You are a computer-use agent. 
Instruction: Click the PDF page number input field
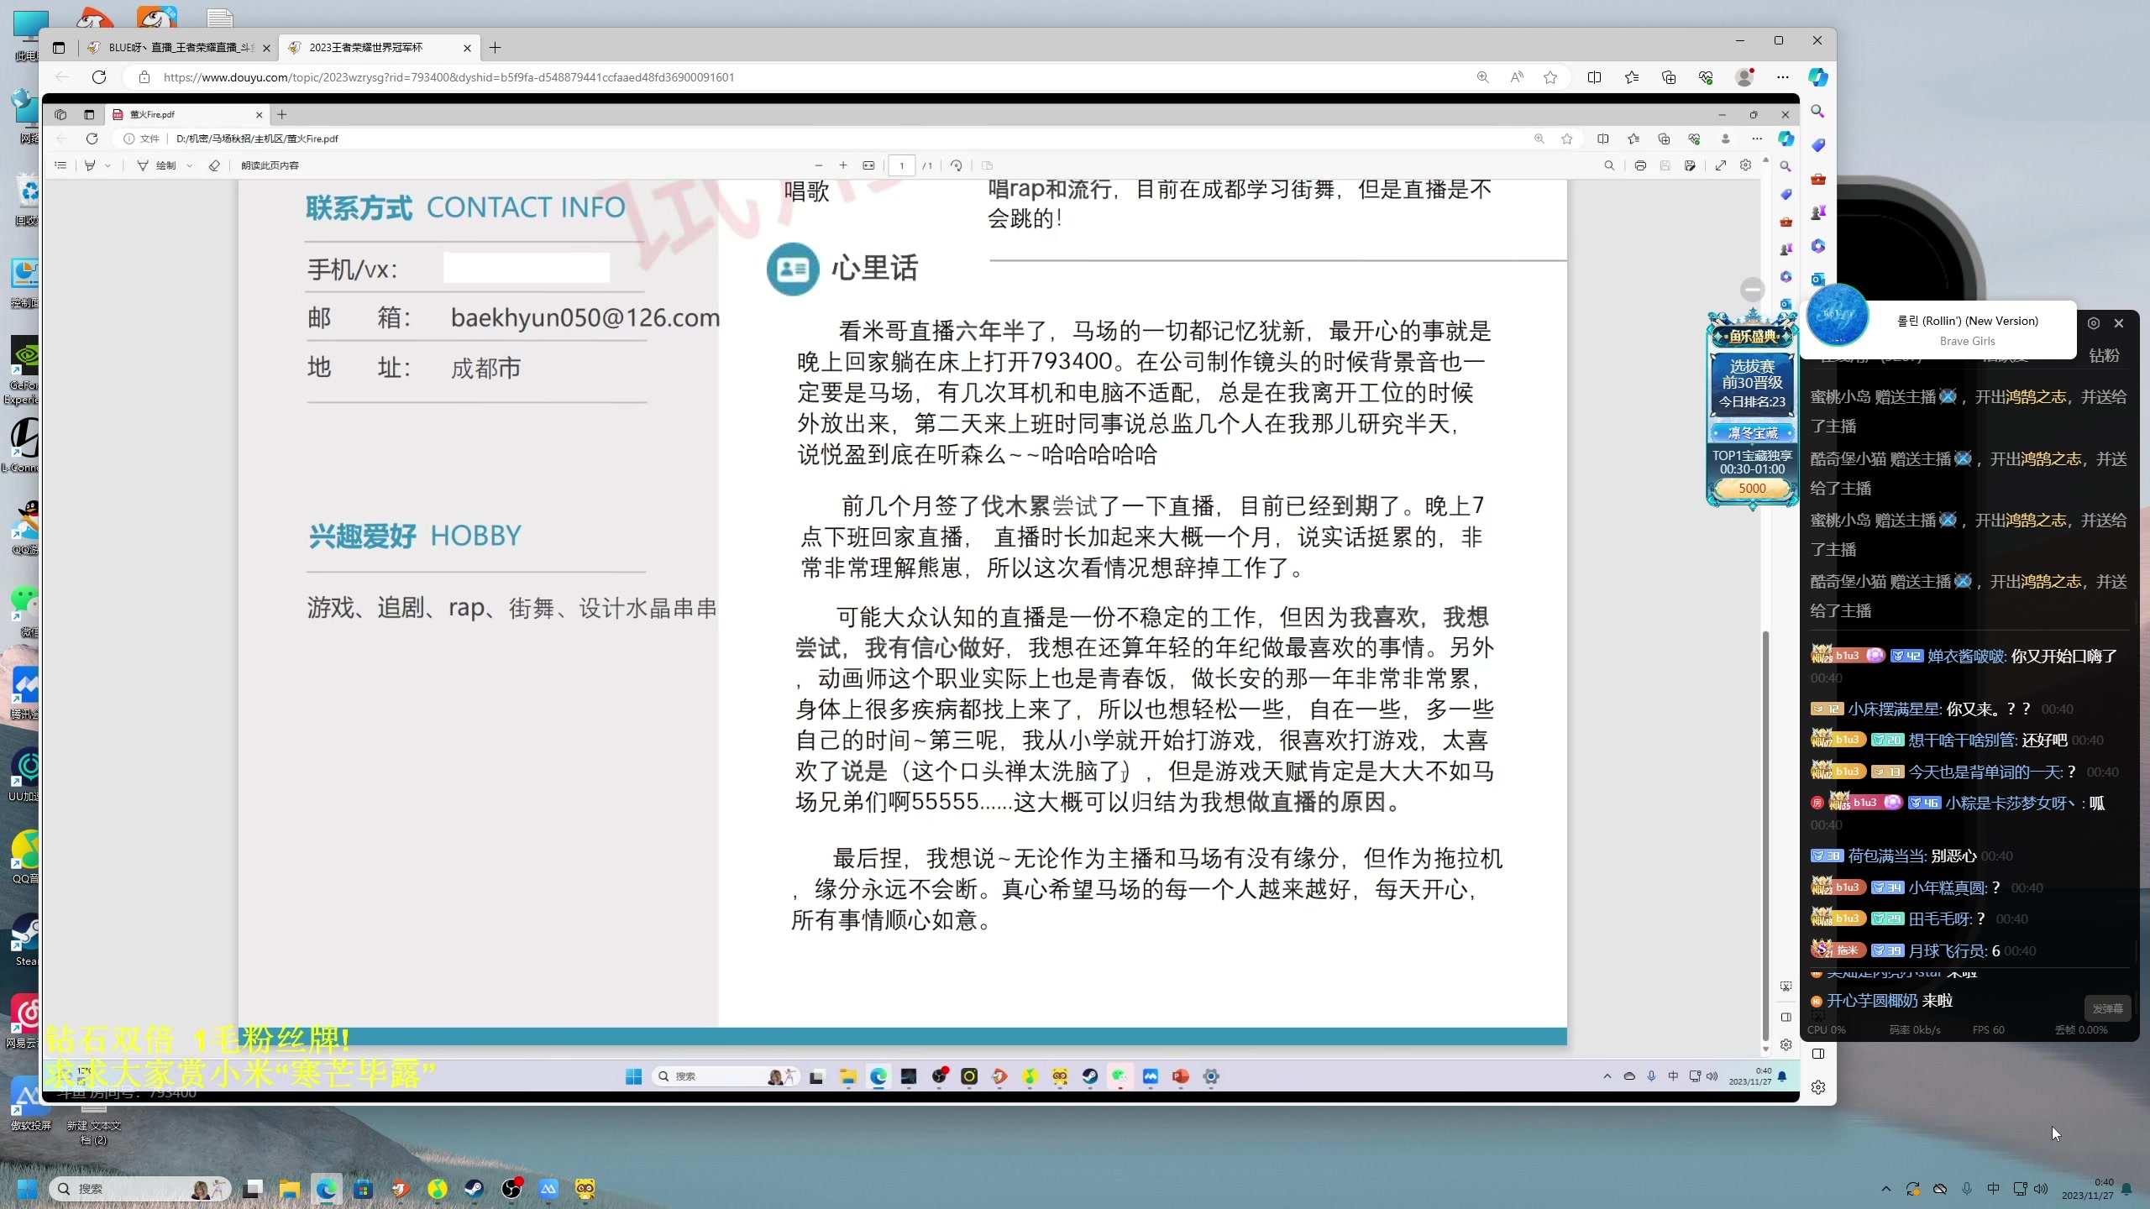[x=901, y=165]
